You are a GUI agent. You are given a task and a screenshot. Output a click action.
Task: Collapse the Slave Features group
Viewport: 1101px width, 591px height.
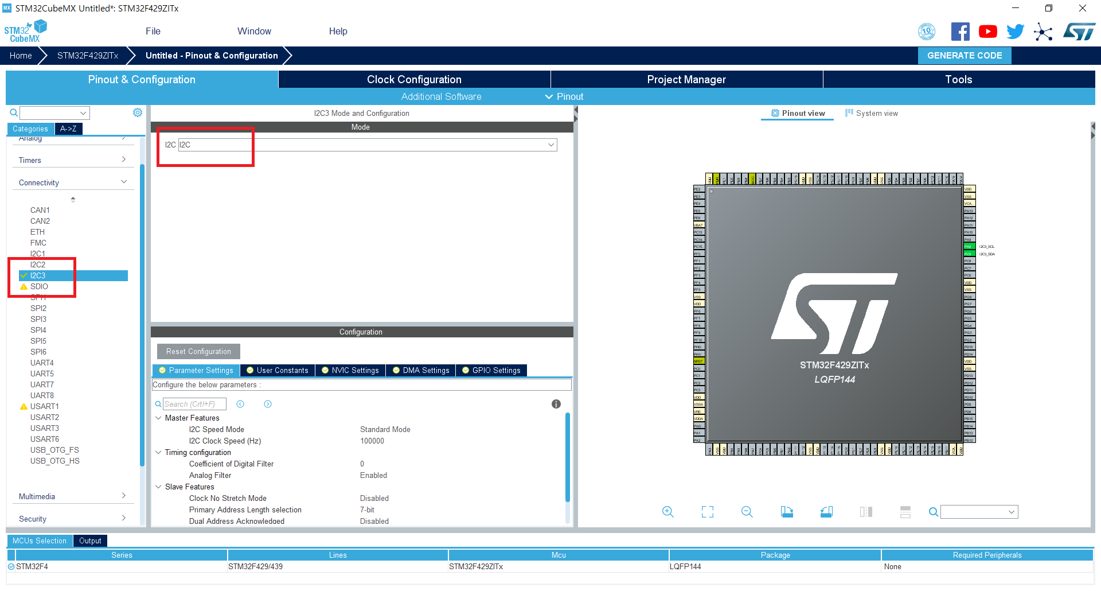[x=158, y=487]
